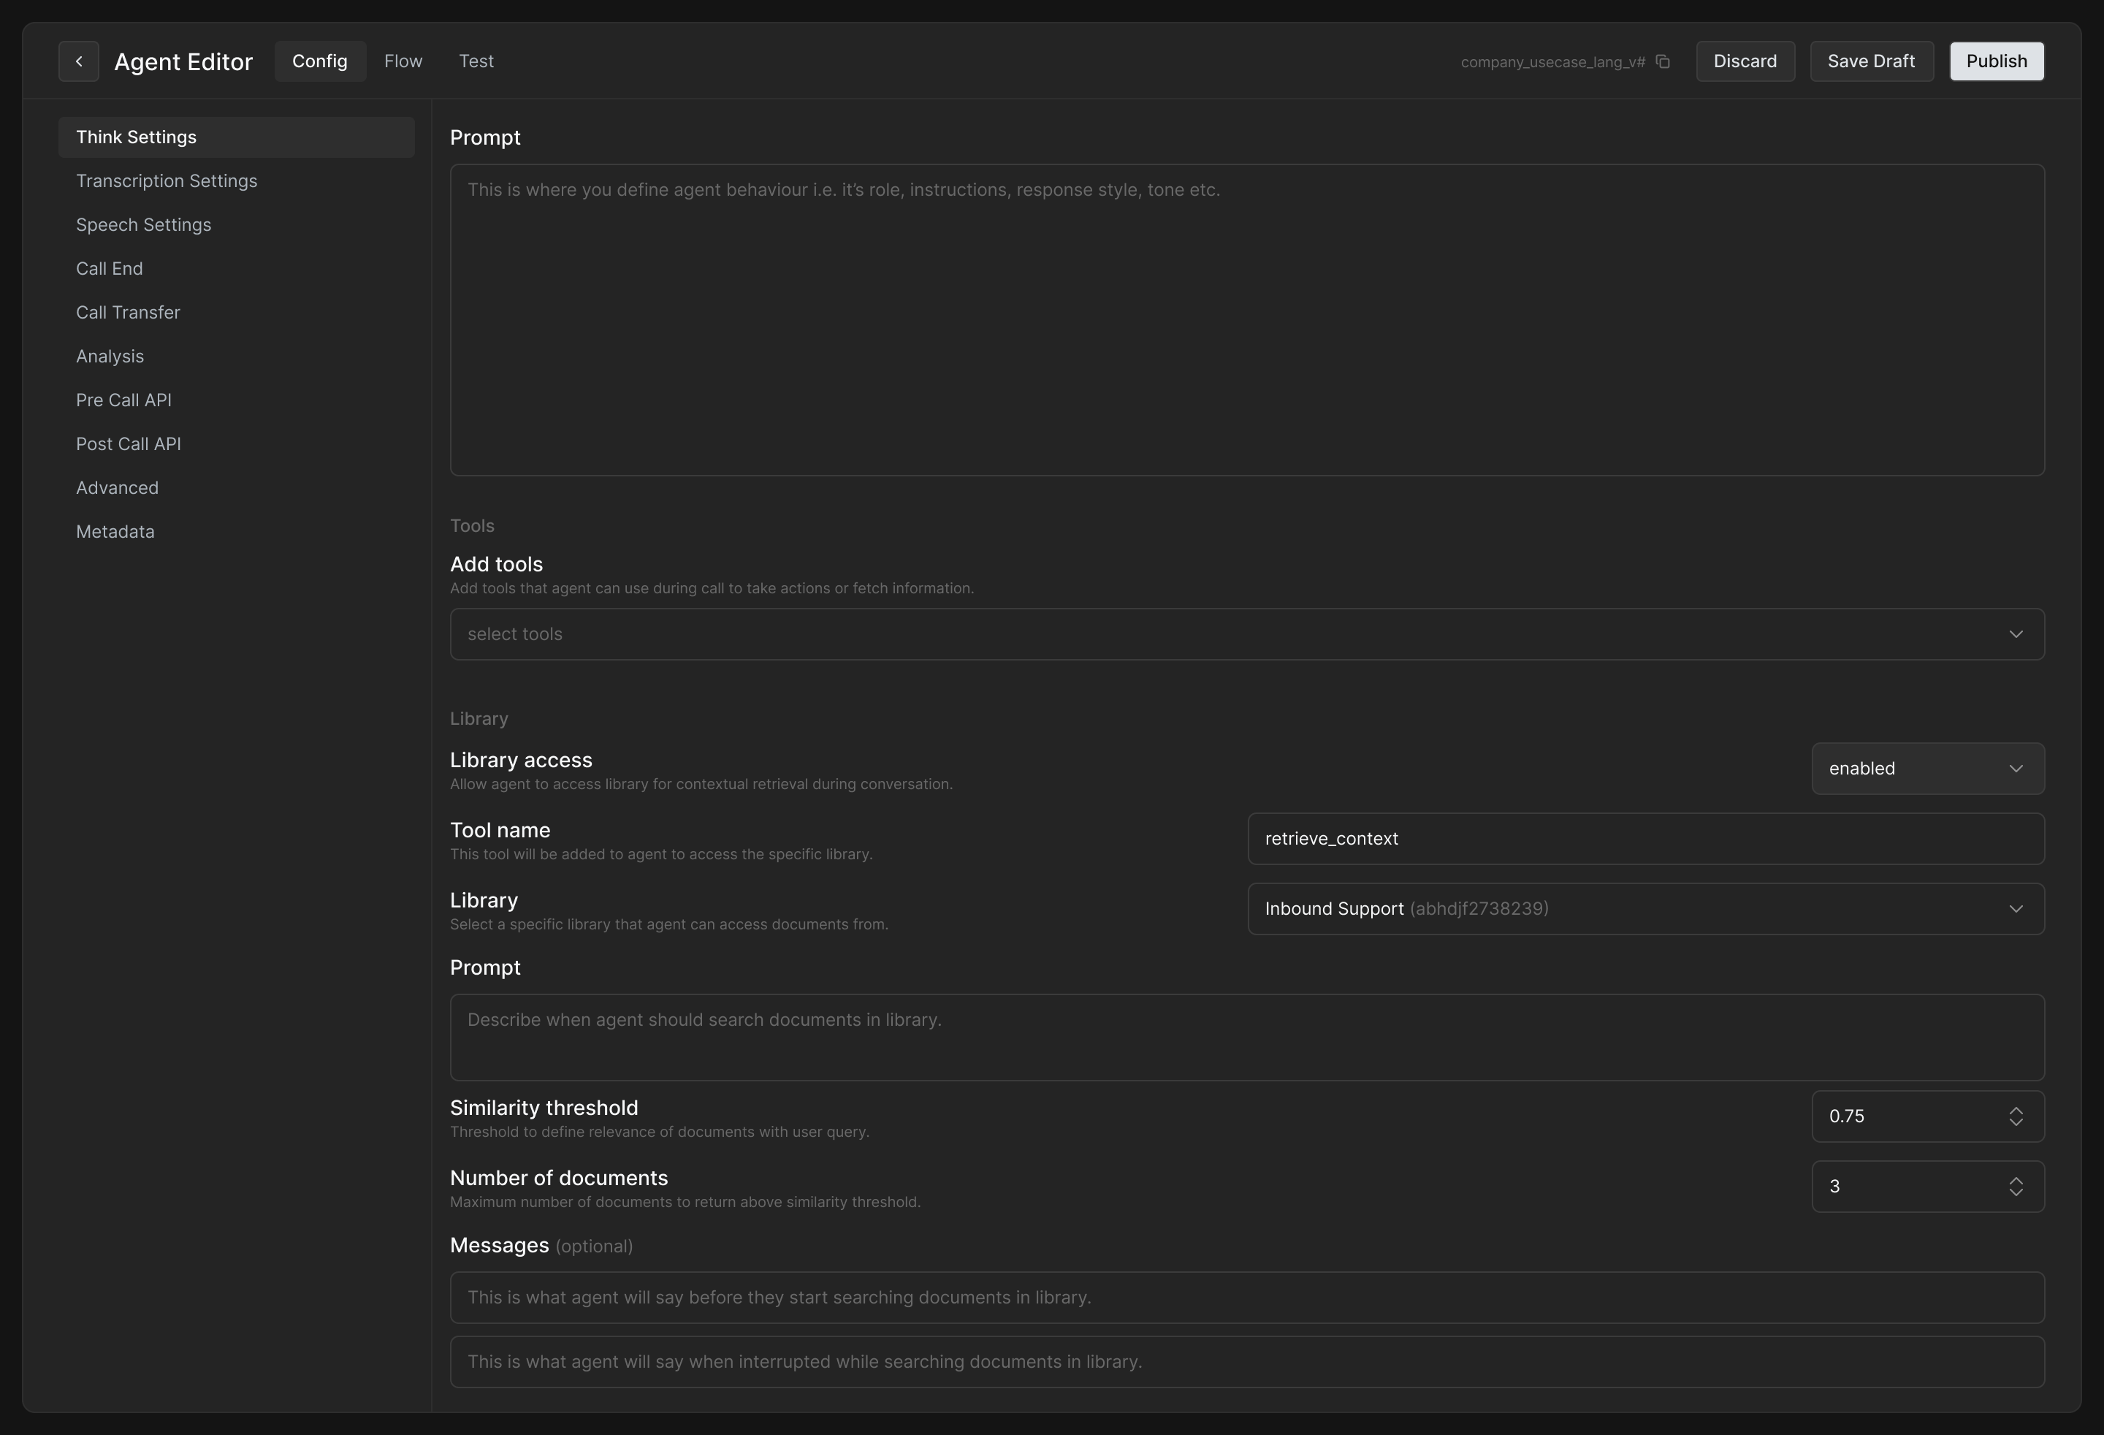Click Number of documents stepper arrows
Viewport: 2104px width, 1435px height.
[2016, 1186]
